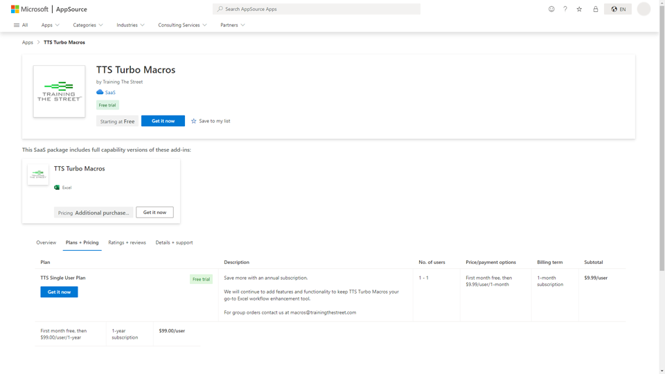Click the top blue Get it now button
This screenshot has height=374, width=665.
(x=163, y=121)
